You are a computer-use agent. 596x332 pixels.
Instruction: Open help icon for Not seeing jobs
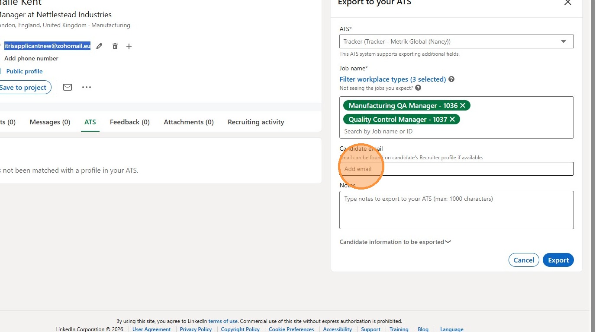coord(418,88)
